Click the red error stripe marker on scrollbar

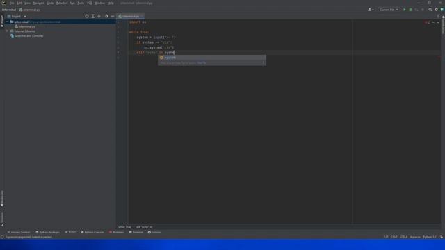tap(439, 57)
